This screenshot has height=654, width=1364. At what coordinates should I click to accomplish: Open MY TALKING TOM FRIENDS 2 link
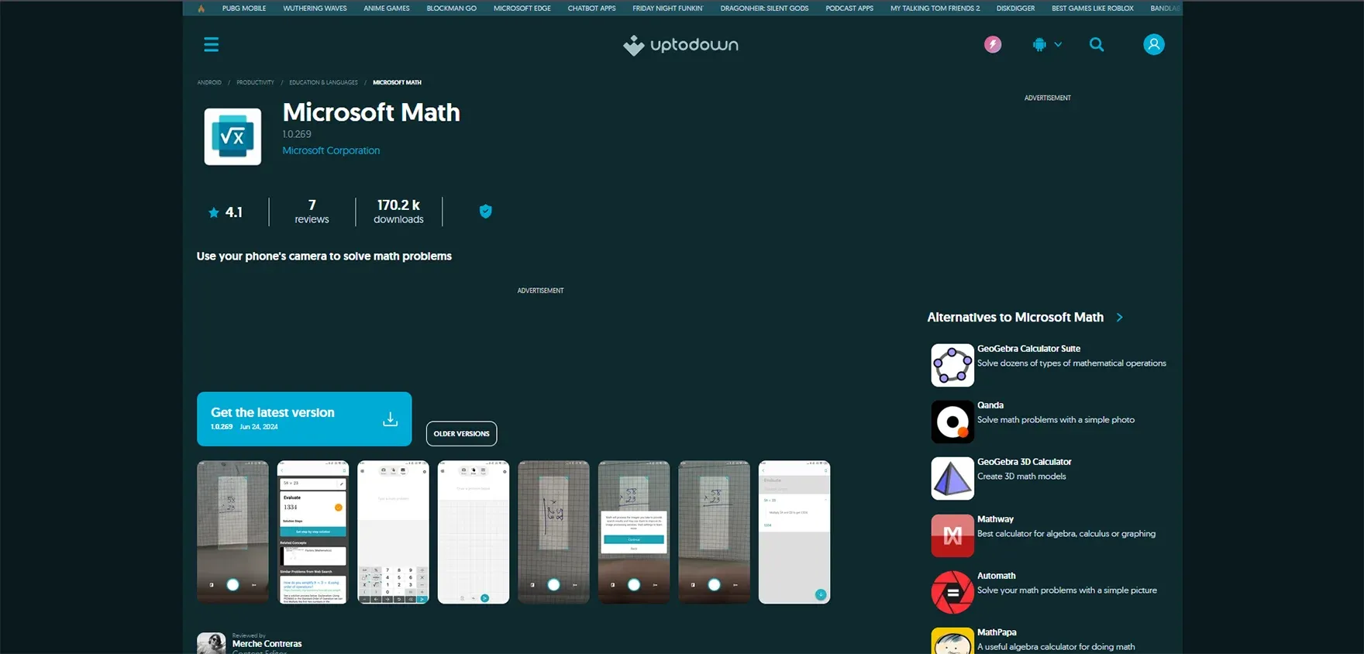click(x=935, y=9)
